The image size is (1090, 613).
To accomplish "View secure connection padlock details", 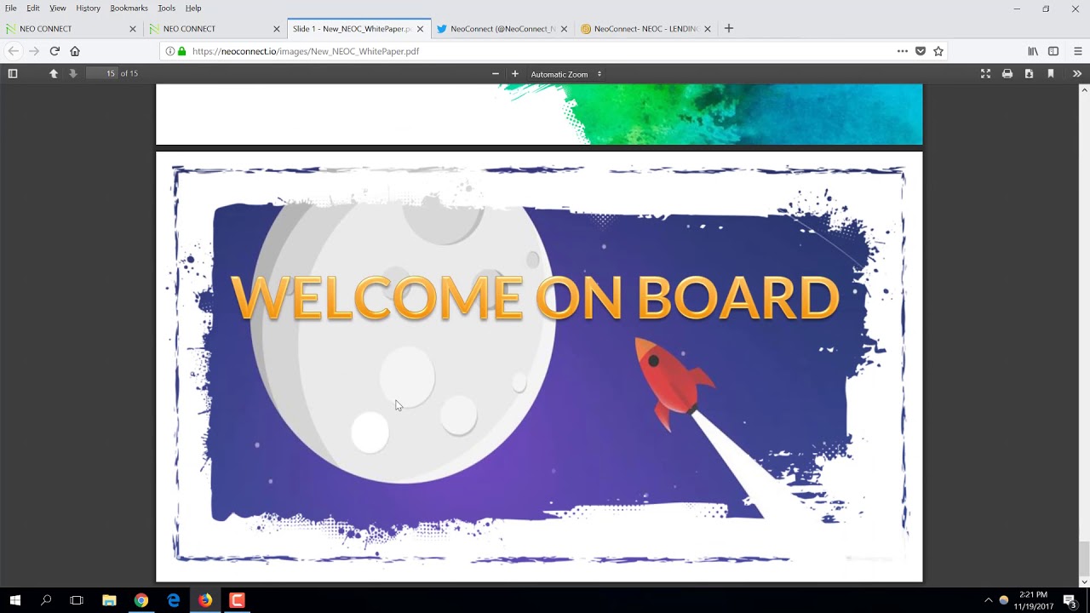I will [181, 51].
